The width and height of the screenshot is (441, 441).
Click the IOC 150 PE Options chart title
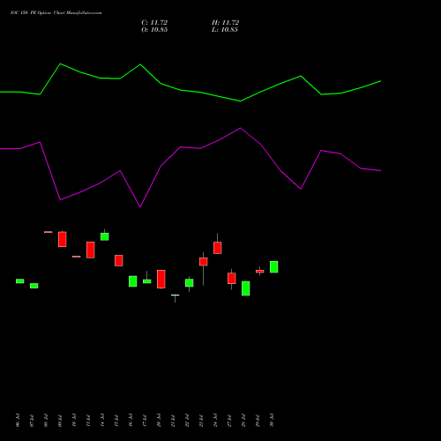click(56, 13)
